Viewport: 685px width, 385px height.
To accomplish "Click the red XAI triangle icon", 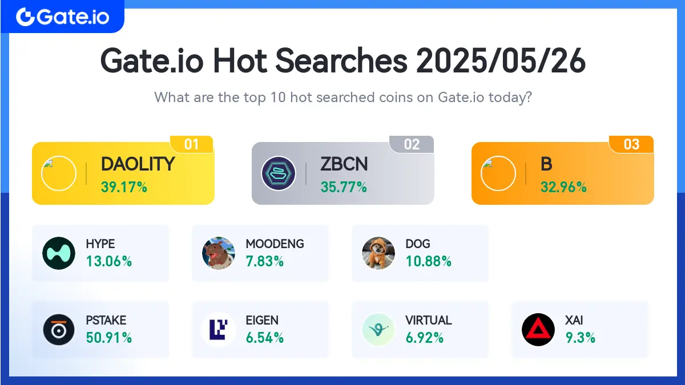I will tap(538, 329).
